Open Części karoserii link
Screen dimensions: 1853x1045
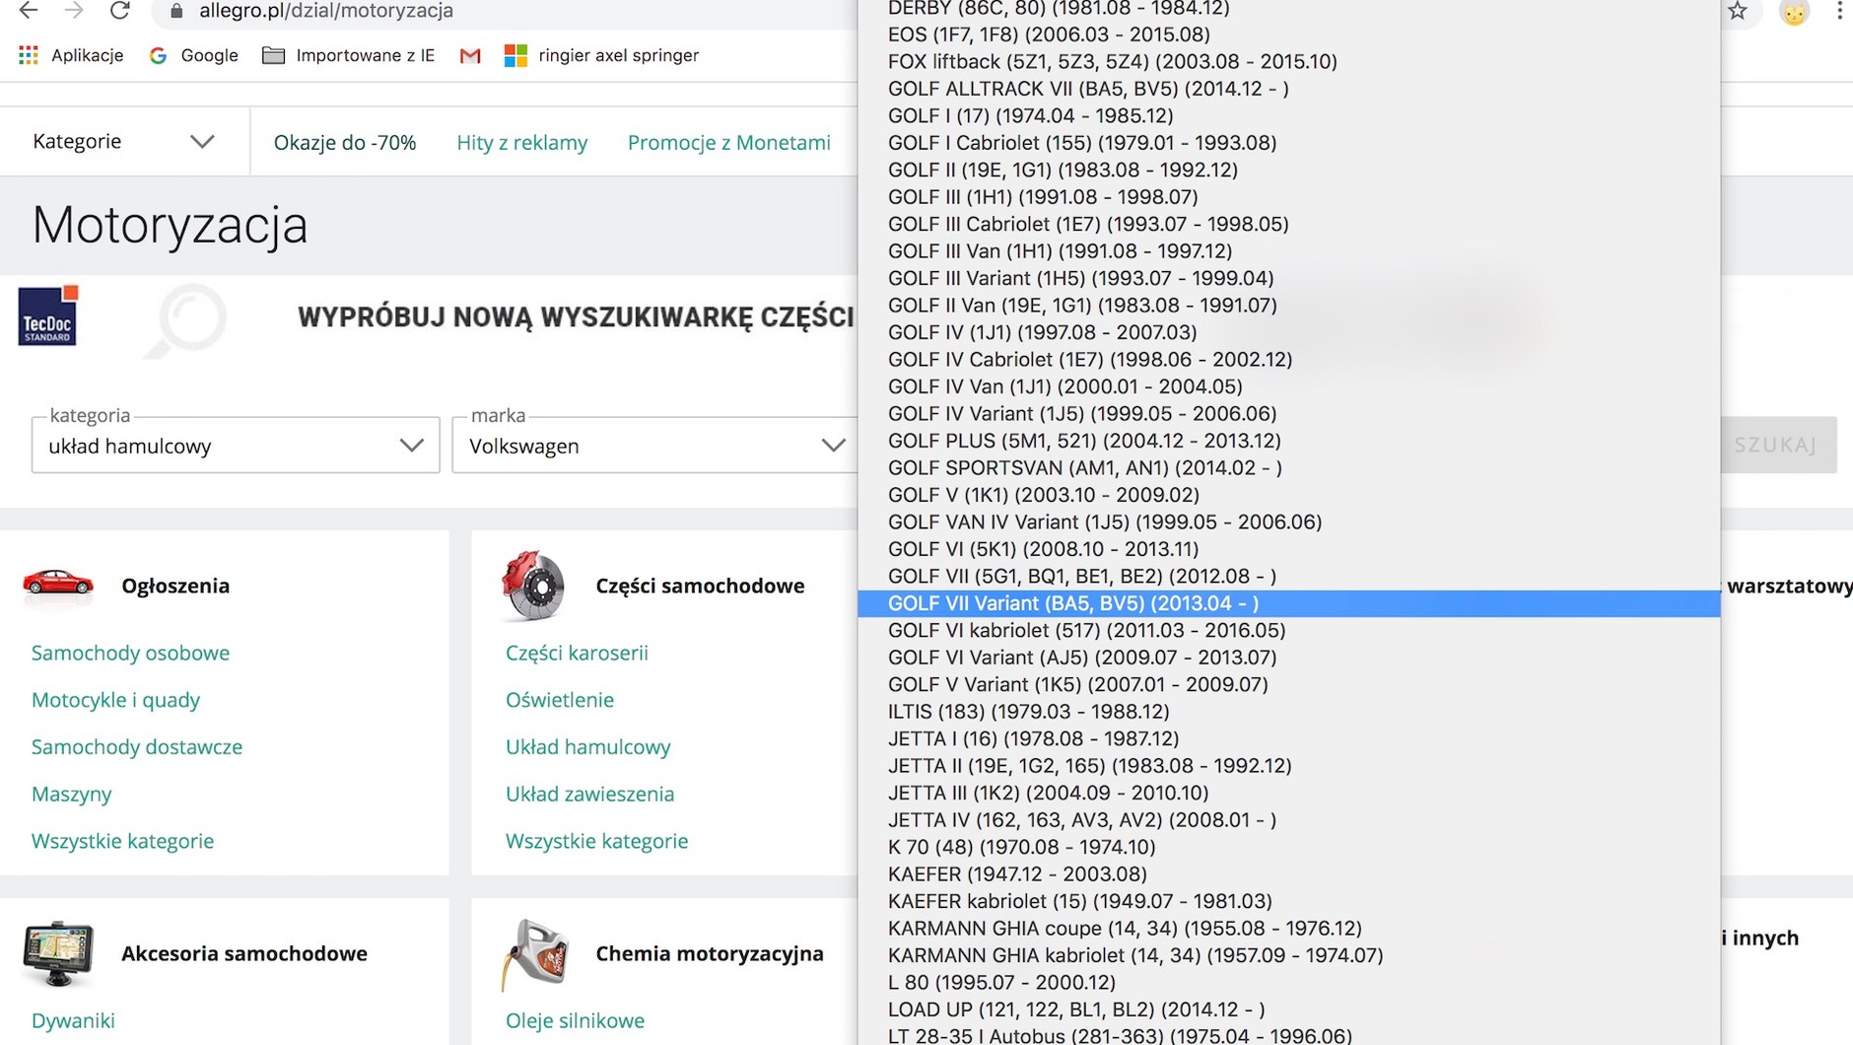coord(577,653)
